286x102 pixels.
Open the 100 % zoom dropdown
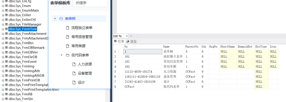(x=127, y=36)
